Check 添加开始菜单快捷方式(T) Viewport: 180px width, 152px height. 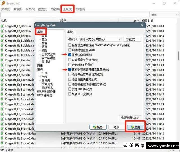point(70,74)
